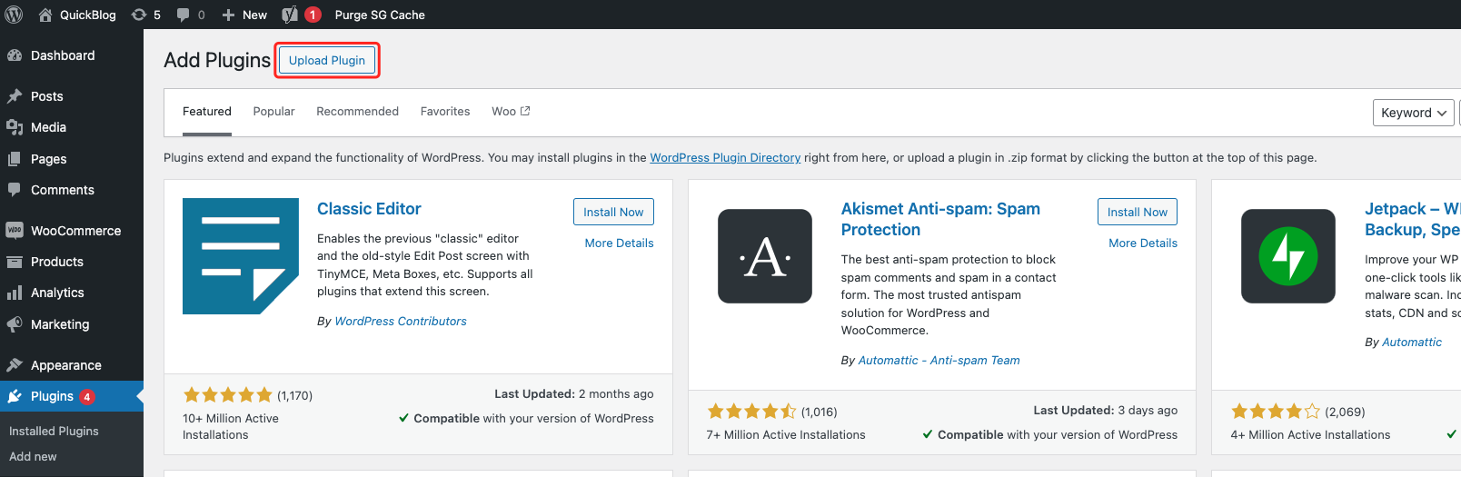Click the QuickBlog site name
This screenshot has width=1461, height=477.
point(88,15)
